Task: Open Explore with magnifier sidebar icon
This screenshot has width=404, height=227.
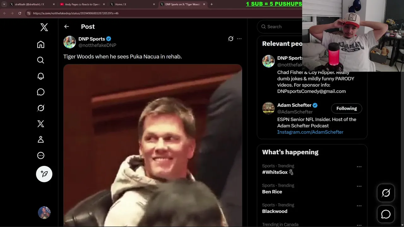Action: pos(41,60)
